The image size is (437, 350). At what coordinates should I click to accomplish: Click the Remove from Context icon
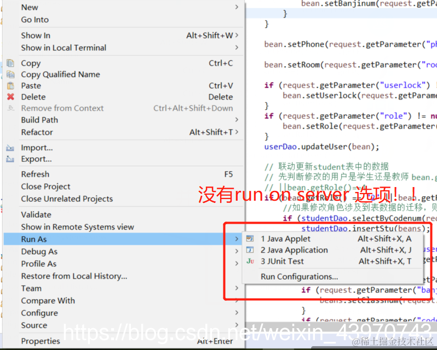[10, 108]
